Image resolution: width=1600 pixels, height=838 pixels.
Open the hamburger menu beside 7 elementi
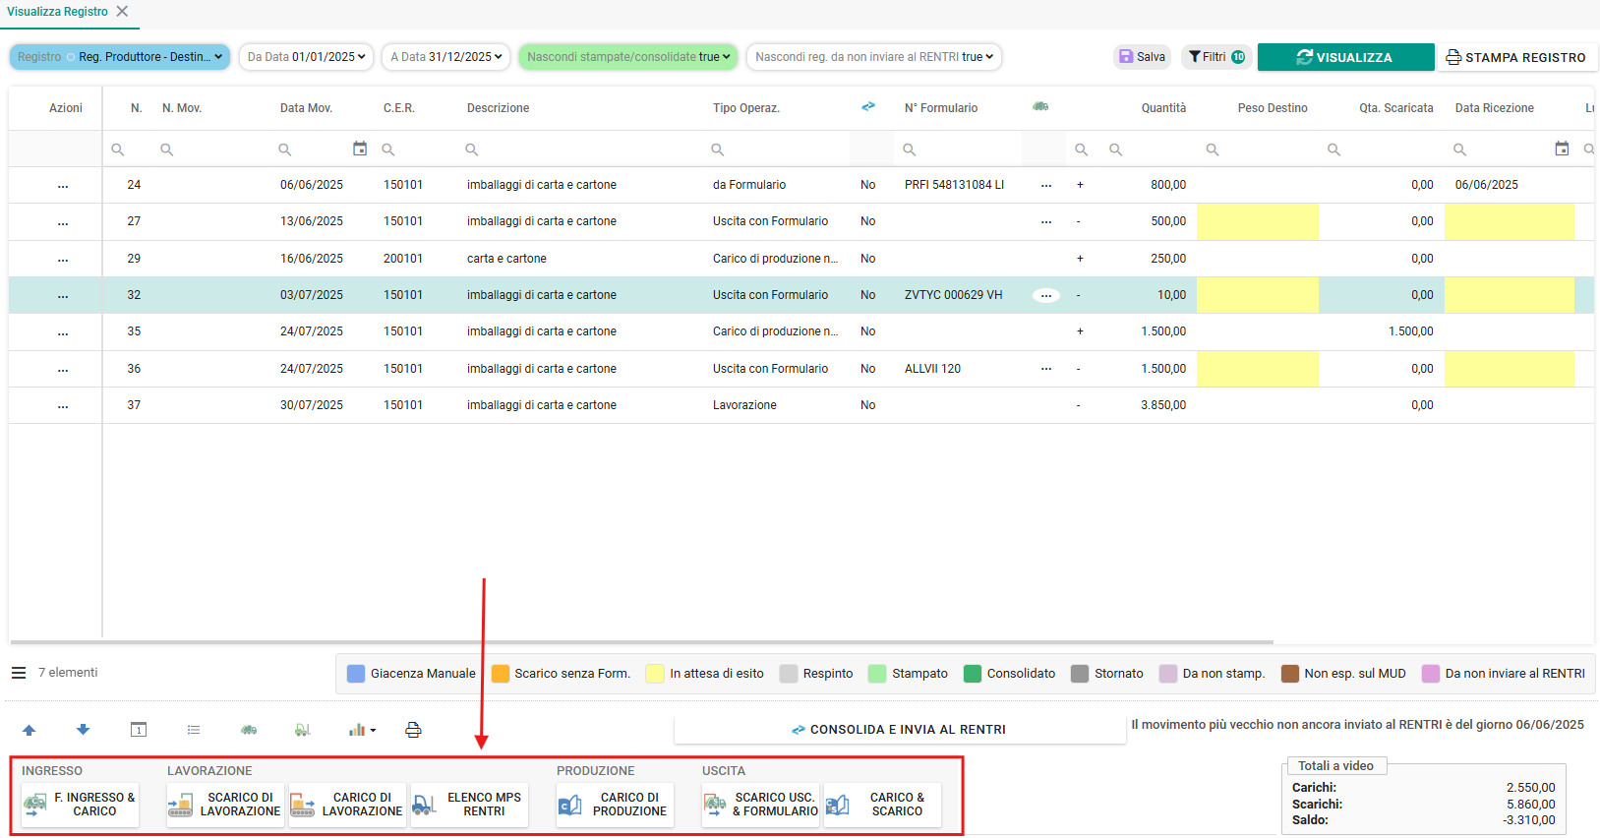click(x=19, y=673)
